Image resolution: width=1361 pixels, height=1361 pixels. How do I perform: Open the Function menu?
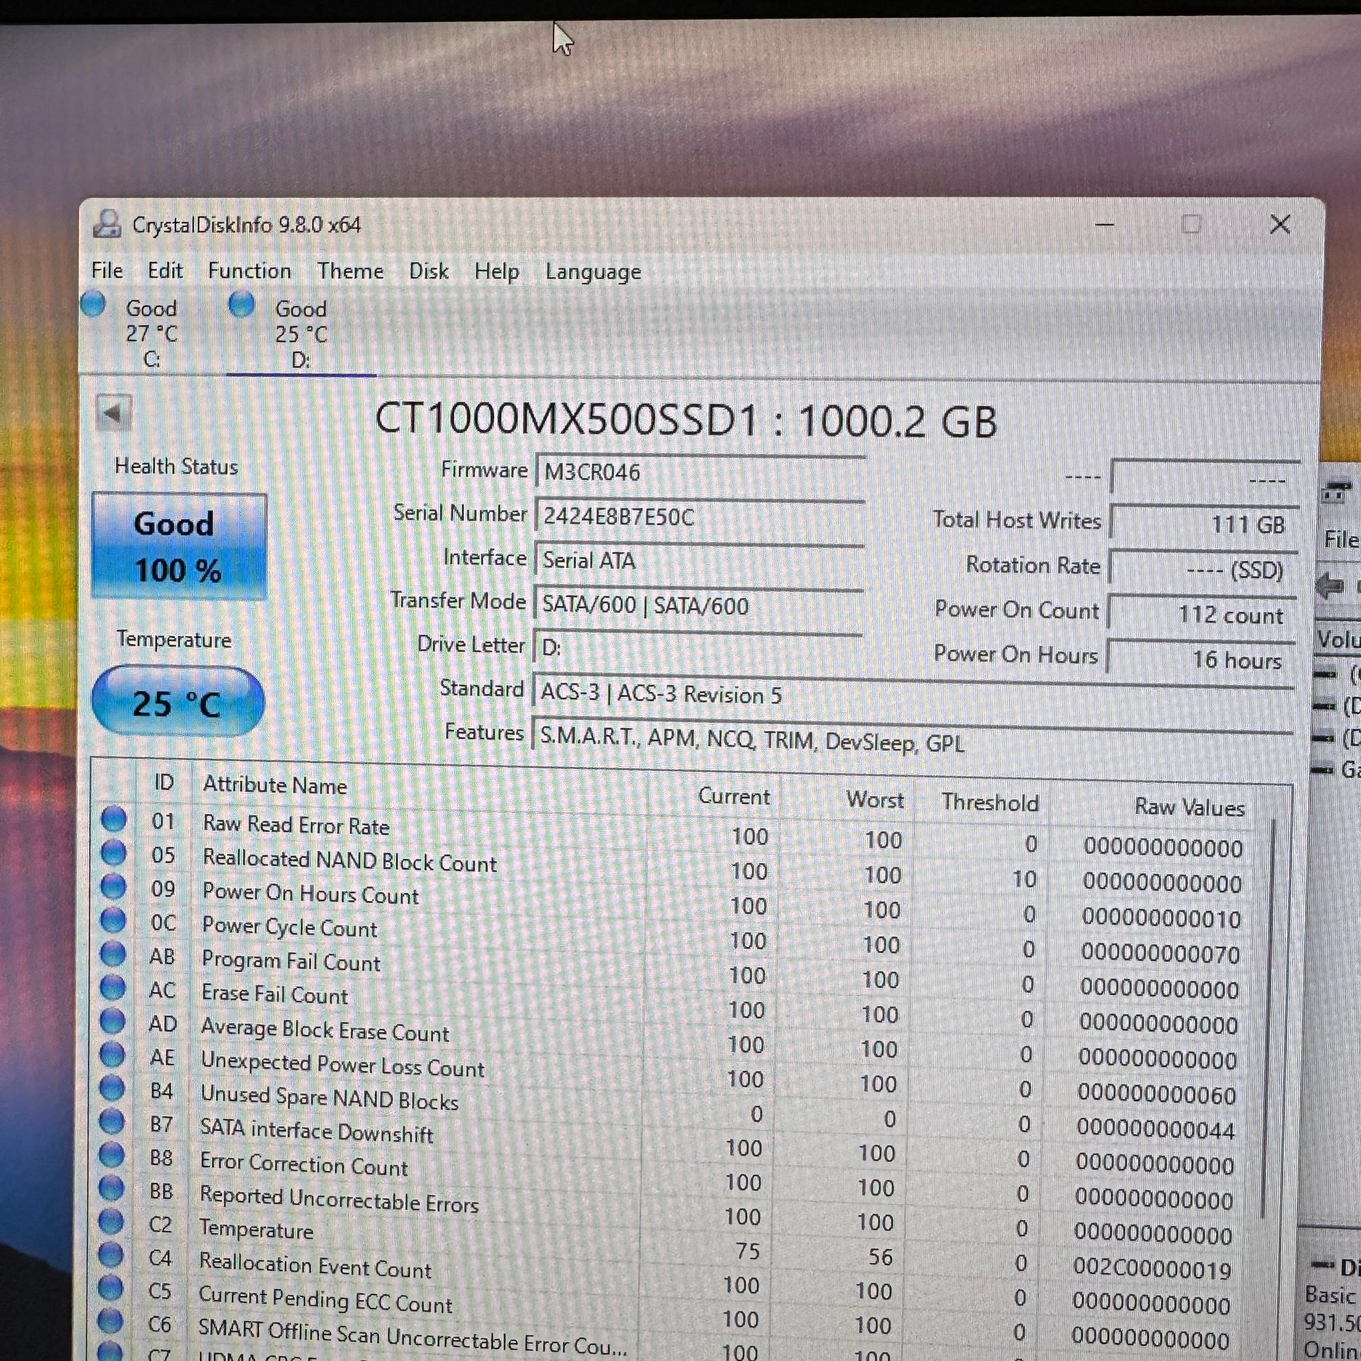249,270
